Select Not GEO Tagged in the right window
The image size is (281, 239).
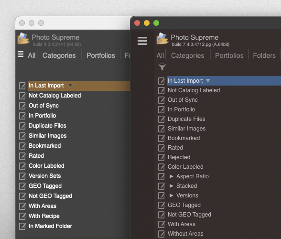[189, 215]
